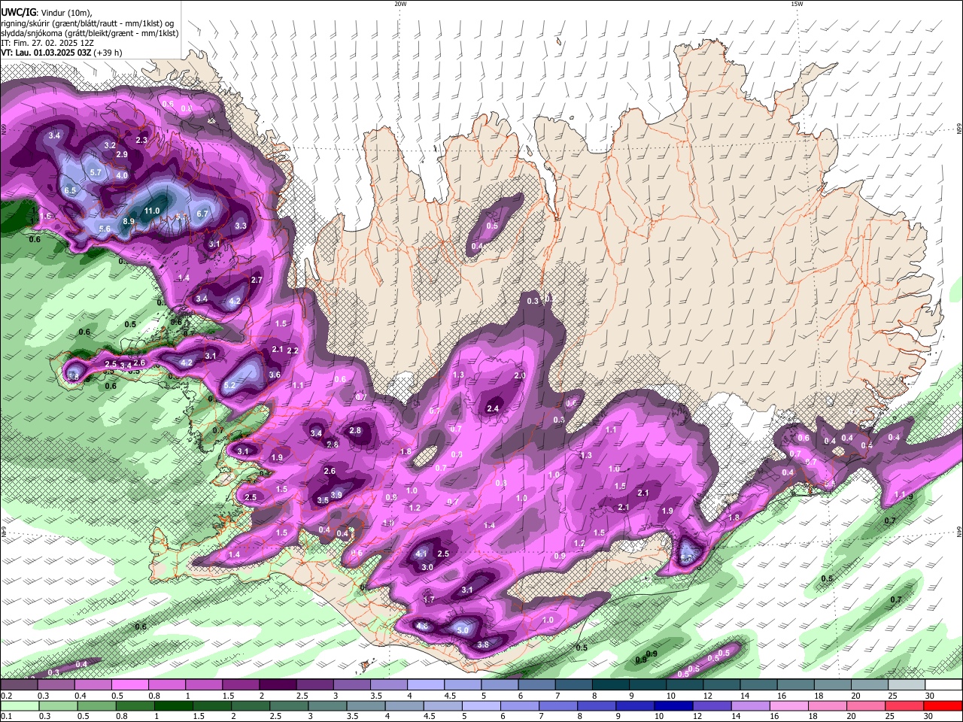Pick the pale gray swatch labelled 25 in upper legend

point(907,685)
